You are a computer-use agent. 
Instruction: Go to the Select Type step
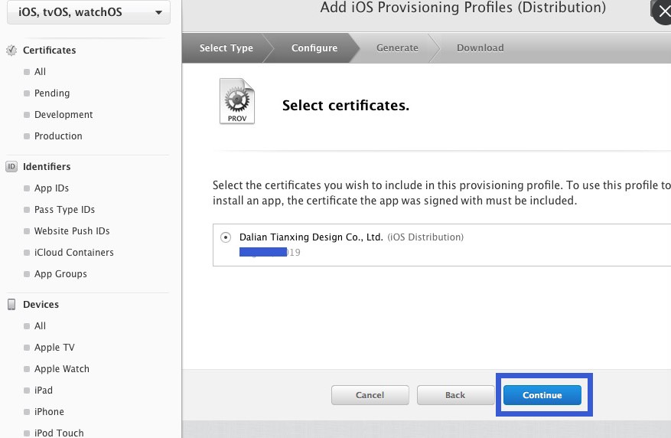click(226, 48)
